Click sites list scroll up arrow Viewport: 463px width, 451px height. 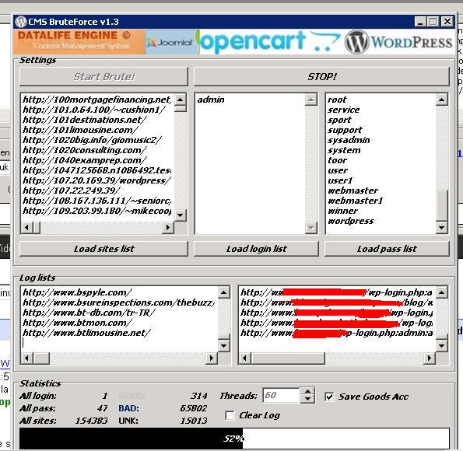coord(180,100)
